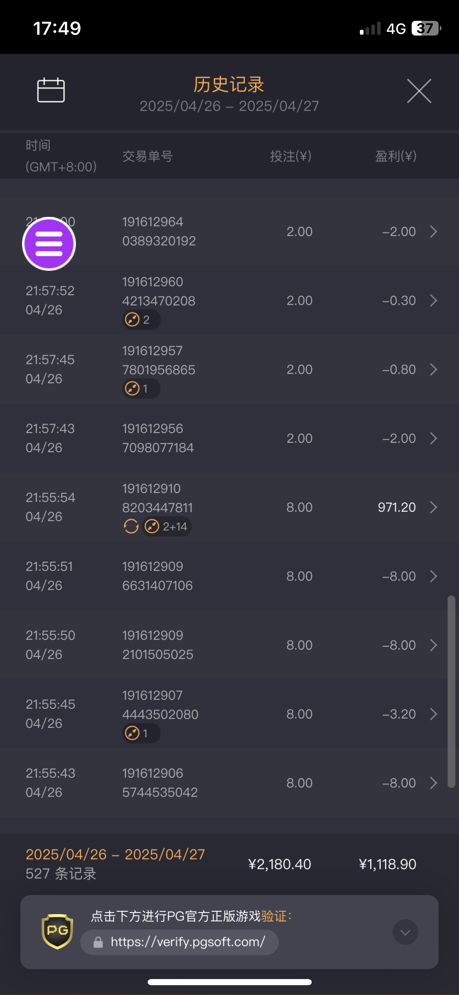Open the https://verify.pgsoft.com/ link
Screen dimensions: 459x995
[x=188, y=942]
